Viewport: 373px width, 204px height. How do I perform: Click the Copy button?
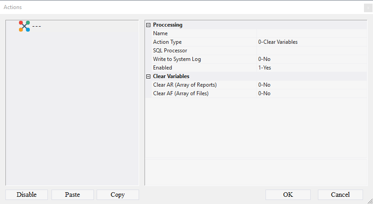117,195
